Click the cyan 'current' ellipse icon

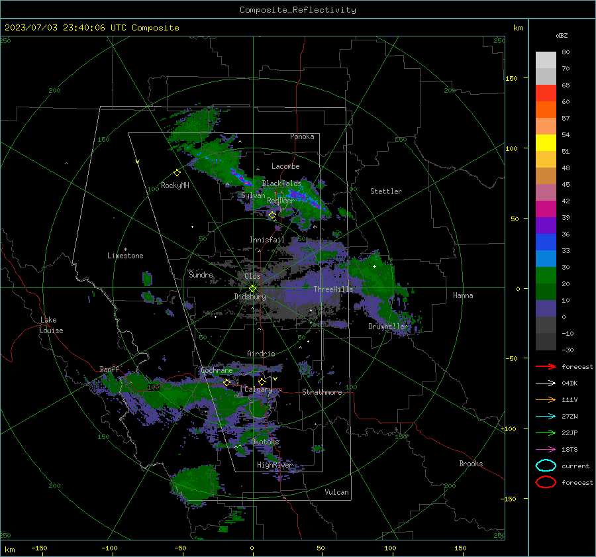(x=546, y=466)
